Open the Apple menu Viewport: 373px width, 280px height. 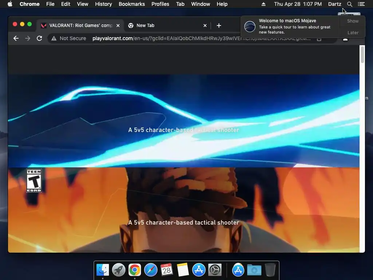10,4
